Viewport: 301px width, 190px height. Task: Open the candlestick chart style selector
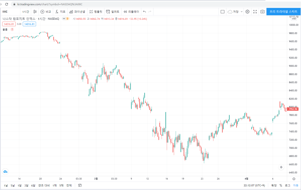(35, 12)
